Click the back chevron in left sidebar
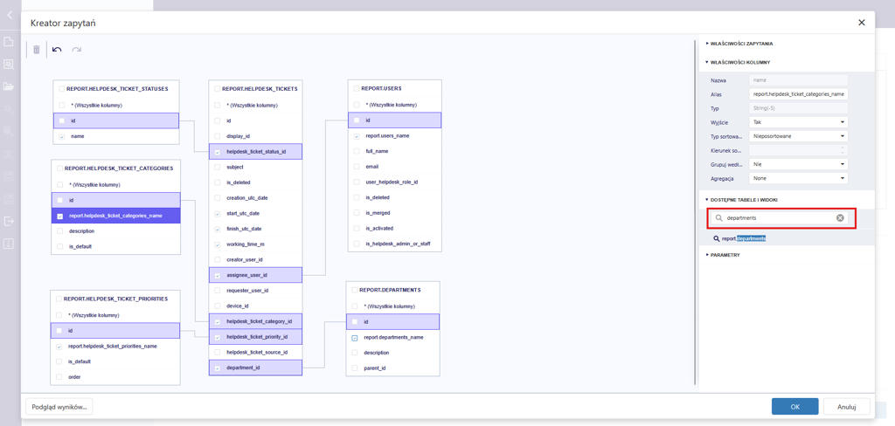Image resolution: width=895 pixels, height=426 pixels. [x=9, y=16]
